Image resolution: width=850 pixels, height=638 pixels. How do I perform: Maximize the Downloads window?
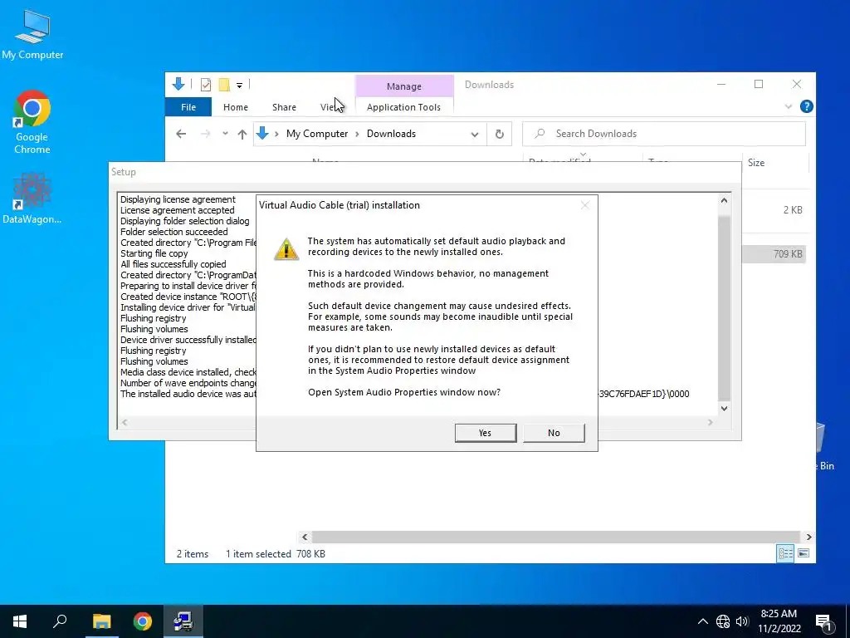759,84
